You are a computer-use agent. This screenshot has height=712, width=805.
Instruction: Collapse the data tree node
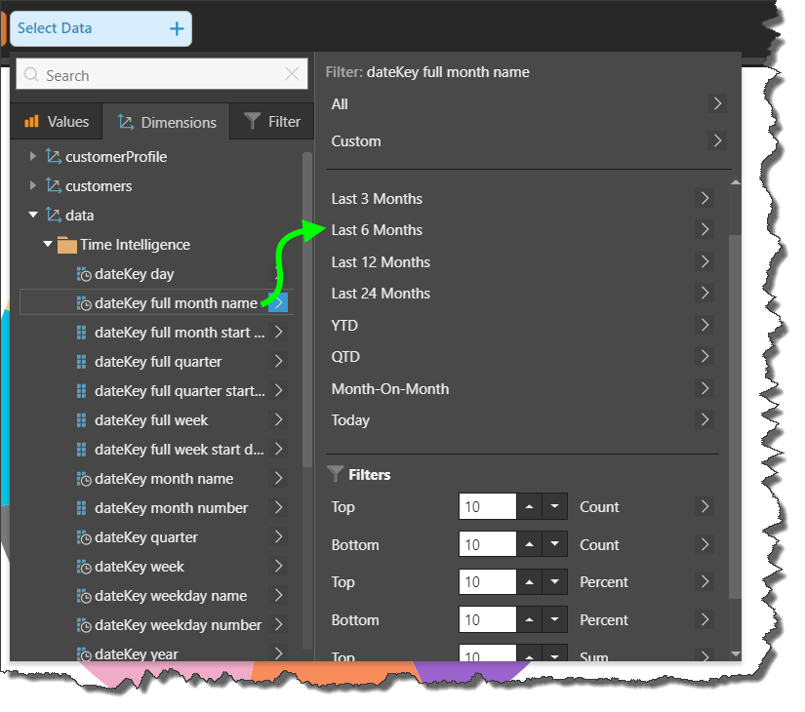pos(33,215)
